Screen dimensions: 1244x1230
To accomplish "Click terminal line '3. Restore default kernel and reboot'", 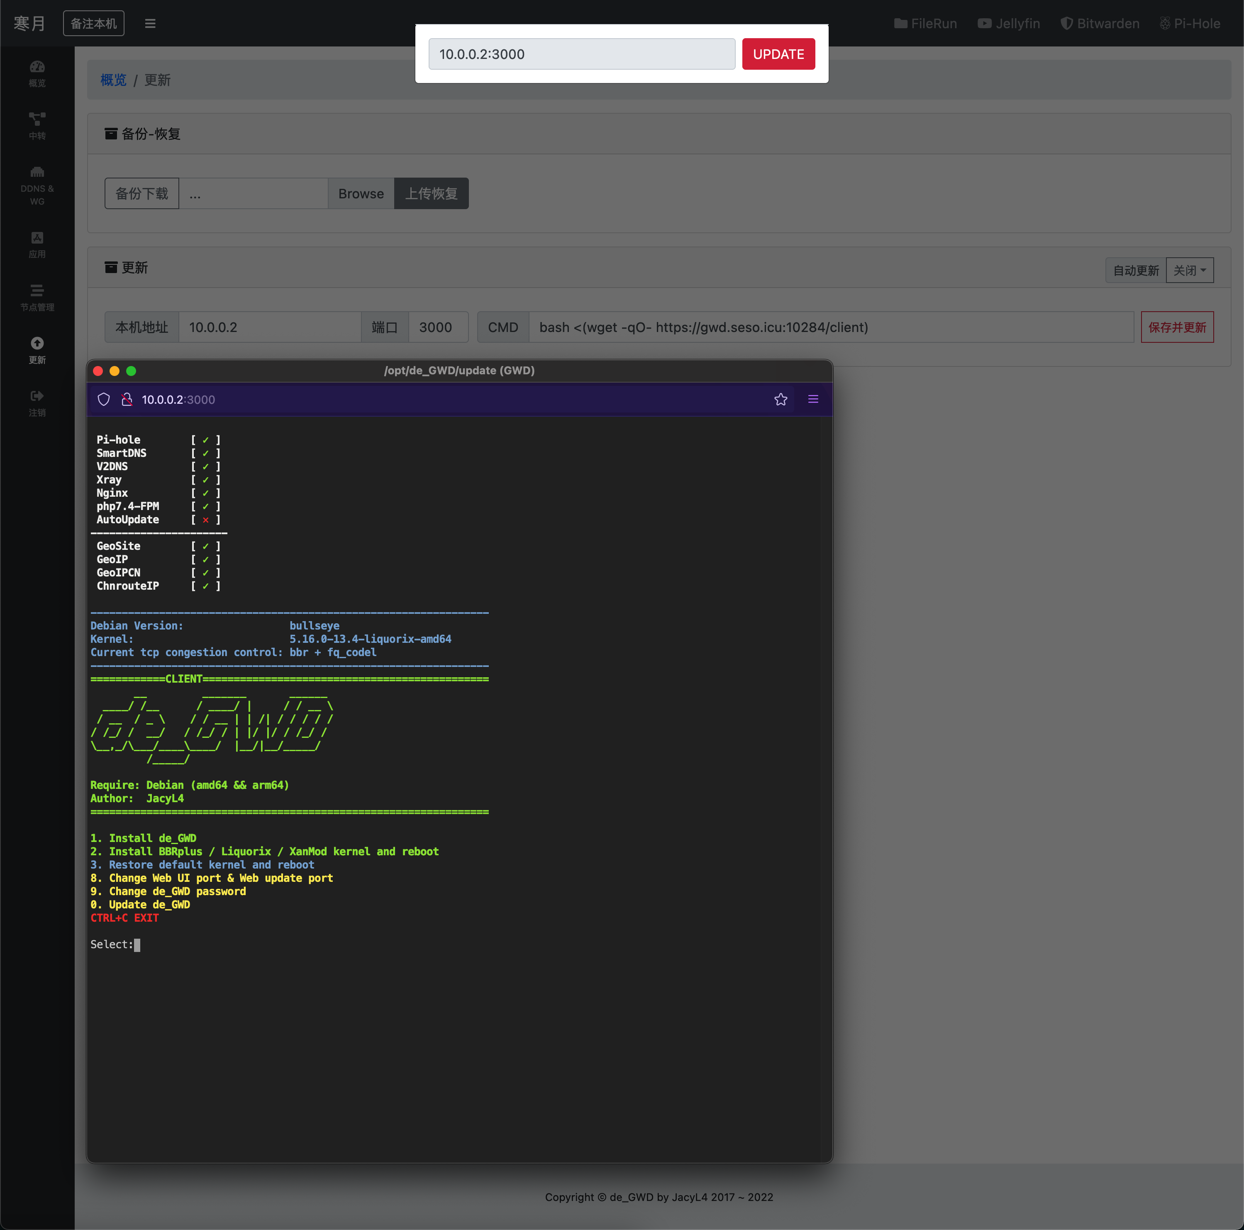I will (x=202, y=865).
